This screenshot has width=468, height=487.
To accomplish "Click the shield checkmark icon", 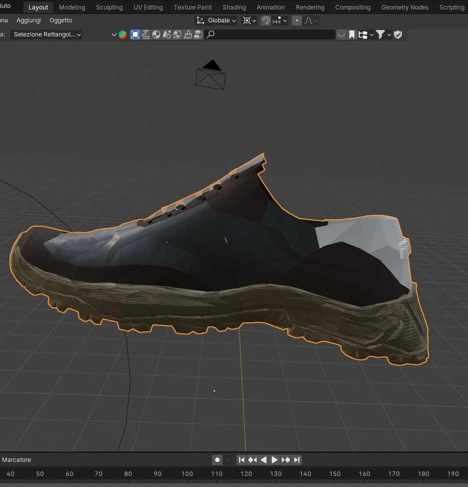I will 398,35.
